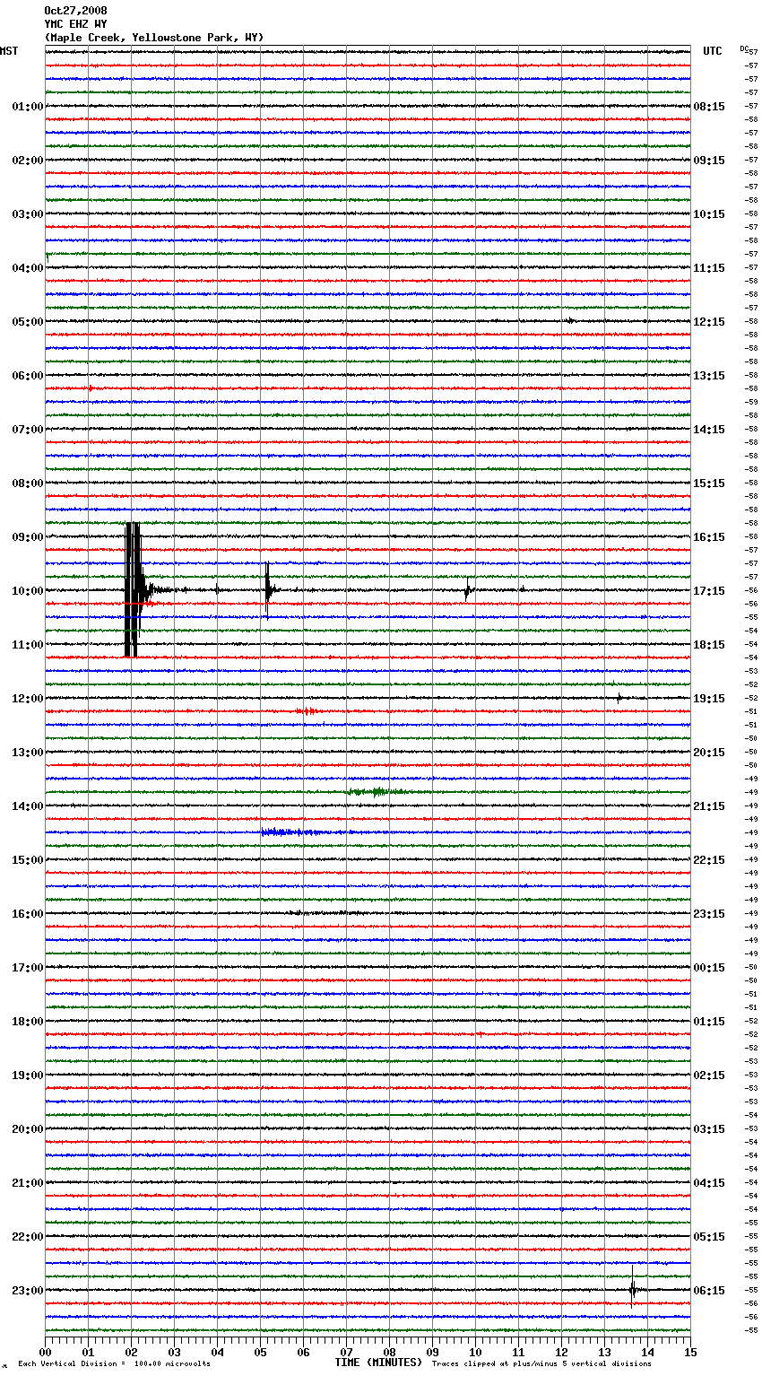Click the small spike near minute 13 on the 12:00 trace
This screenshot has width=762, height=1376.
[619, 697]
